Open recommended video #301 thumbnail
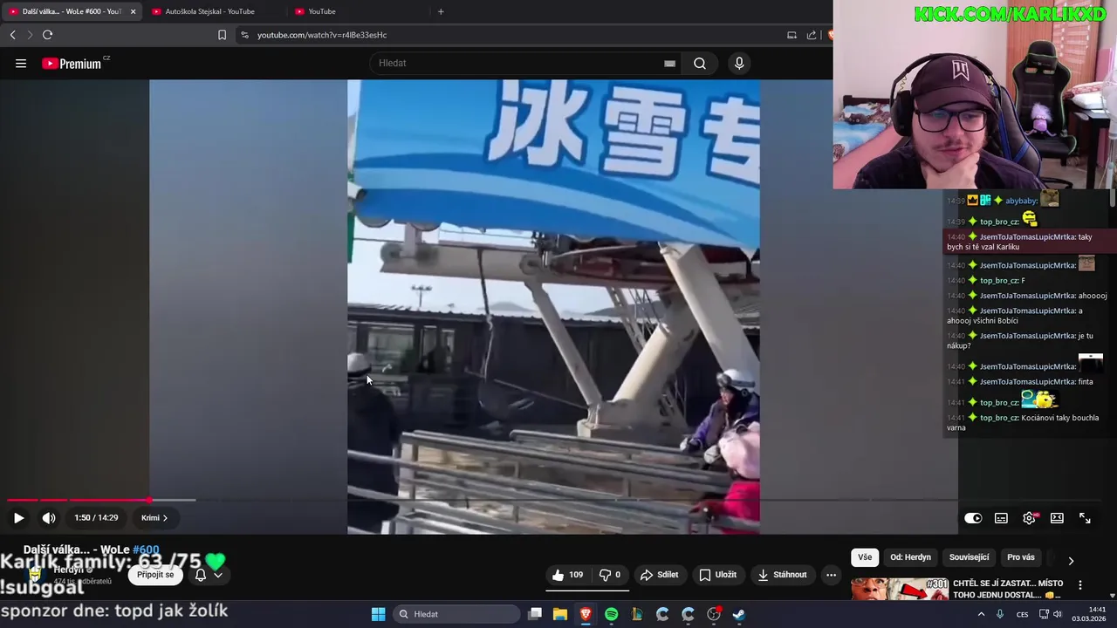The height and width of the screenshot is (628, 1117). click(x=900, y=589)
